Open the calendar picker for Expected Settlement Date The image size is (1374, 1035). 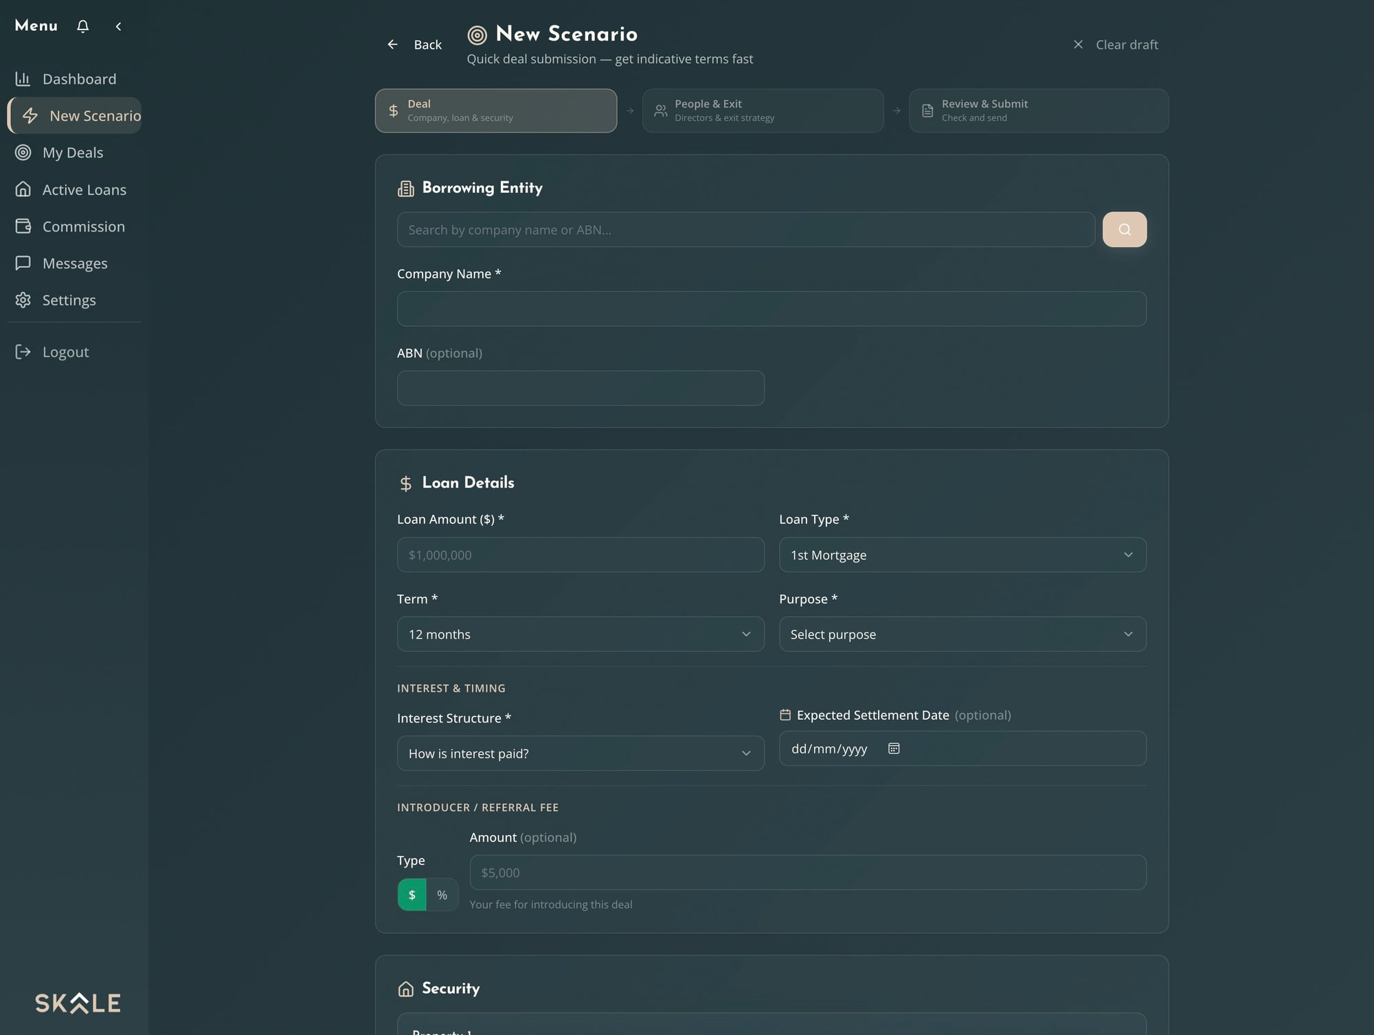pyautogui.click(x=893, y=748)
